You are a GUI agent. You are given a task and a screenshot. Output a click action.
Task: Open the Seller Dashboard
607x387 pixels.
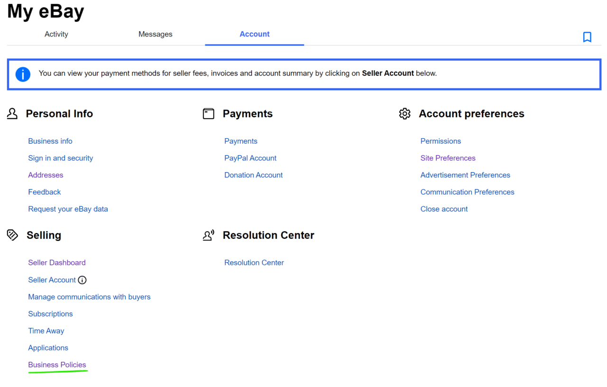(56, 262)
